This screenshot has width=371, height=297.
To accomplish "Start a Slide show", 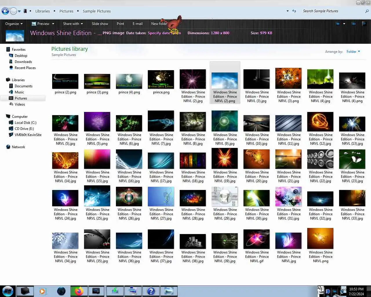I will [x=100, y=24].
